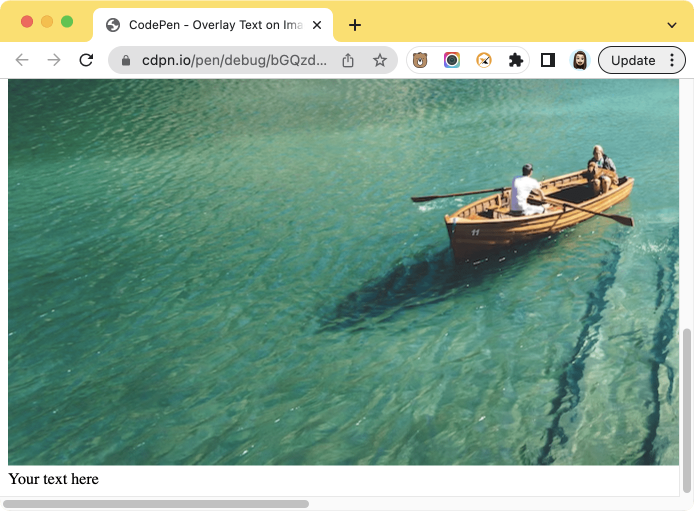Expand the tab strip chevron on the right
This screenshot has height=511, width=694.
click(x=672, y=24)
